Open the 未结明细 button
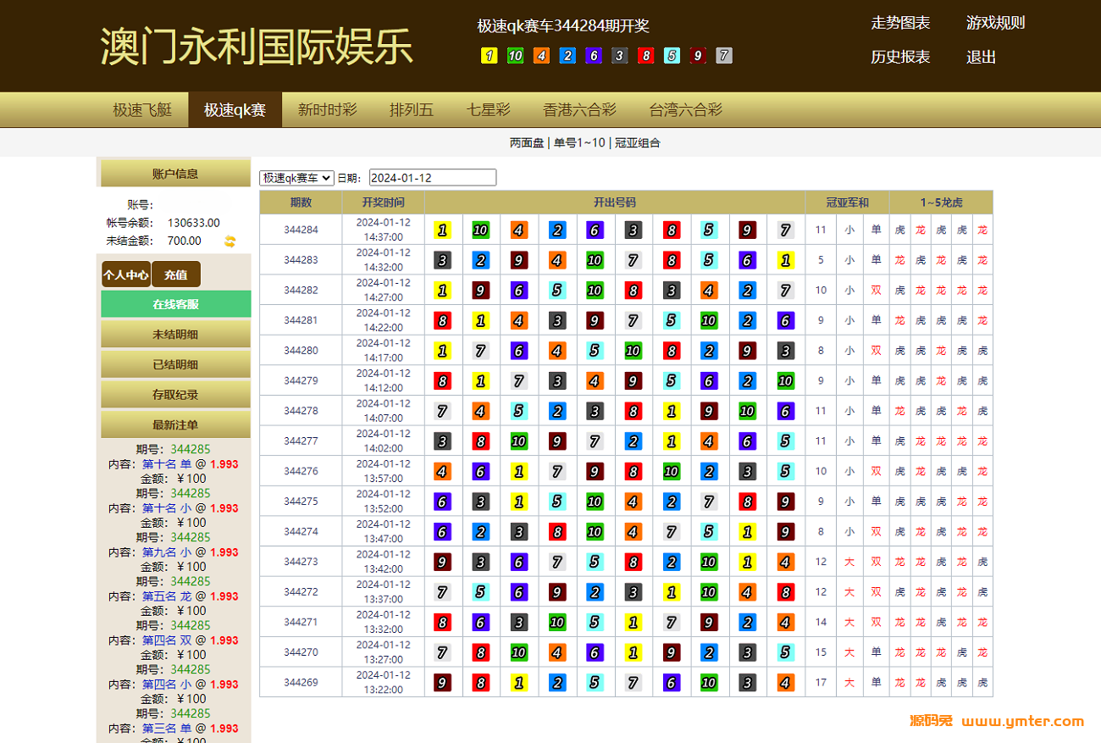1101x743 pixels. pyautogui.click(x=175, y=335)
